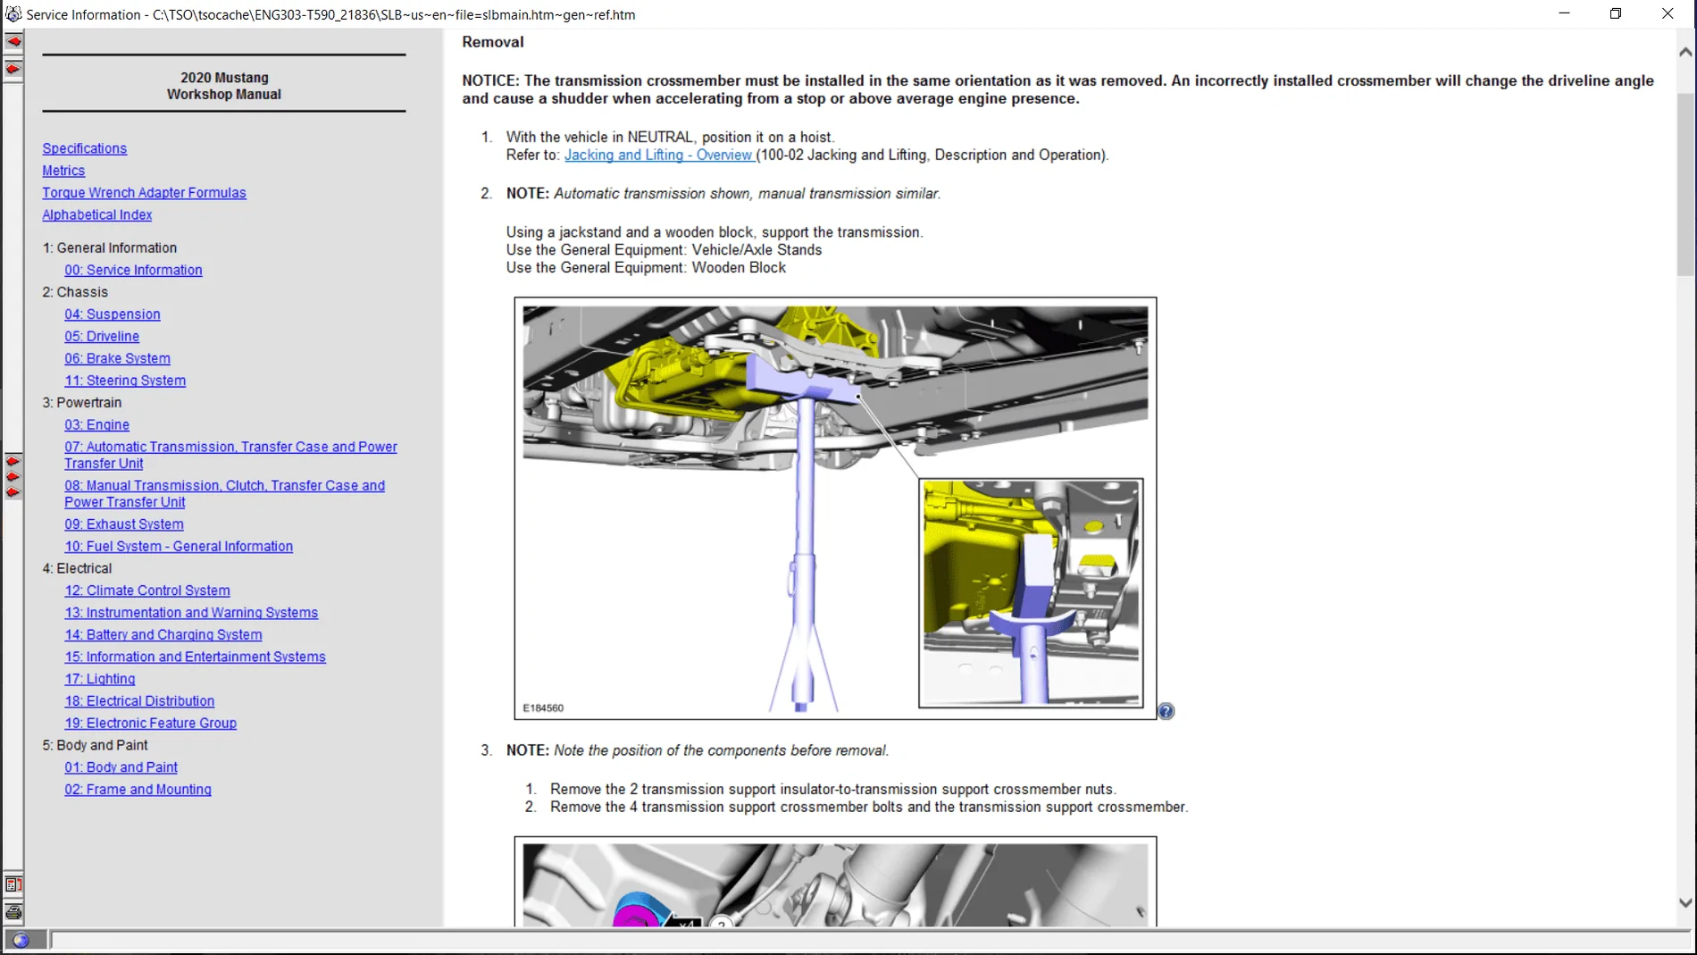
Task: Open Jacking and Lifting - Overview link
Action: click(x=659, y=155)
